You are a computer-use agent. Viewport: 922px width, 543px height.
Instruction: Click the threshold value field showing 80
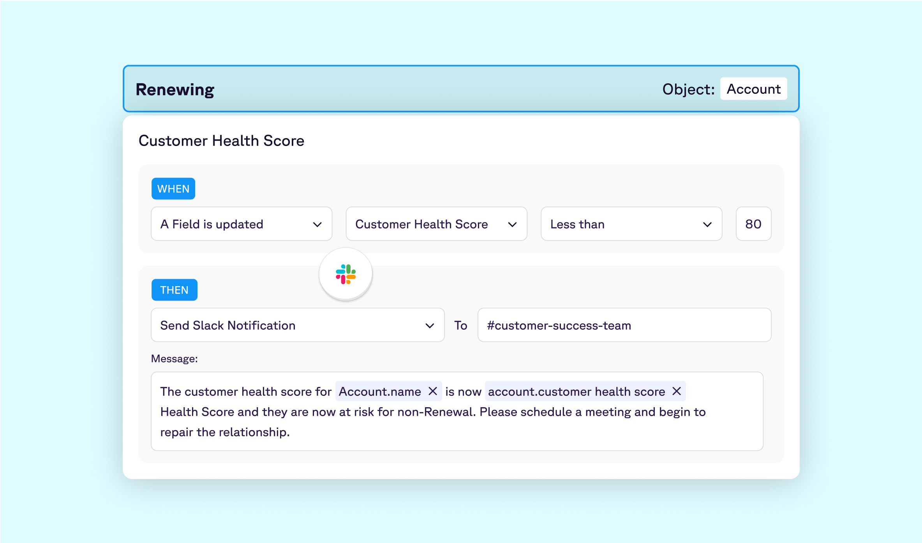753,224
